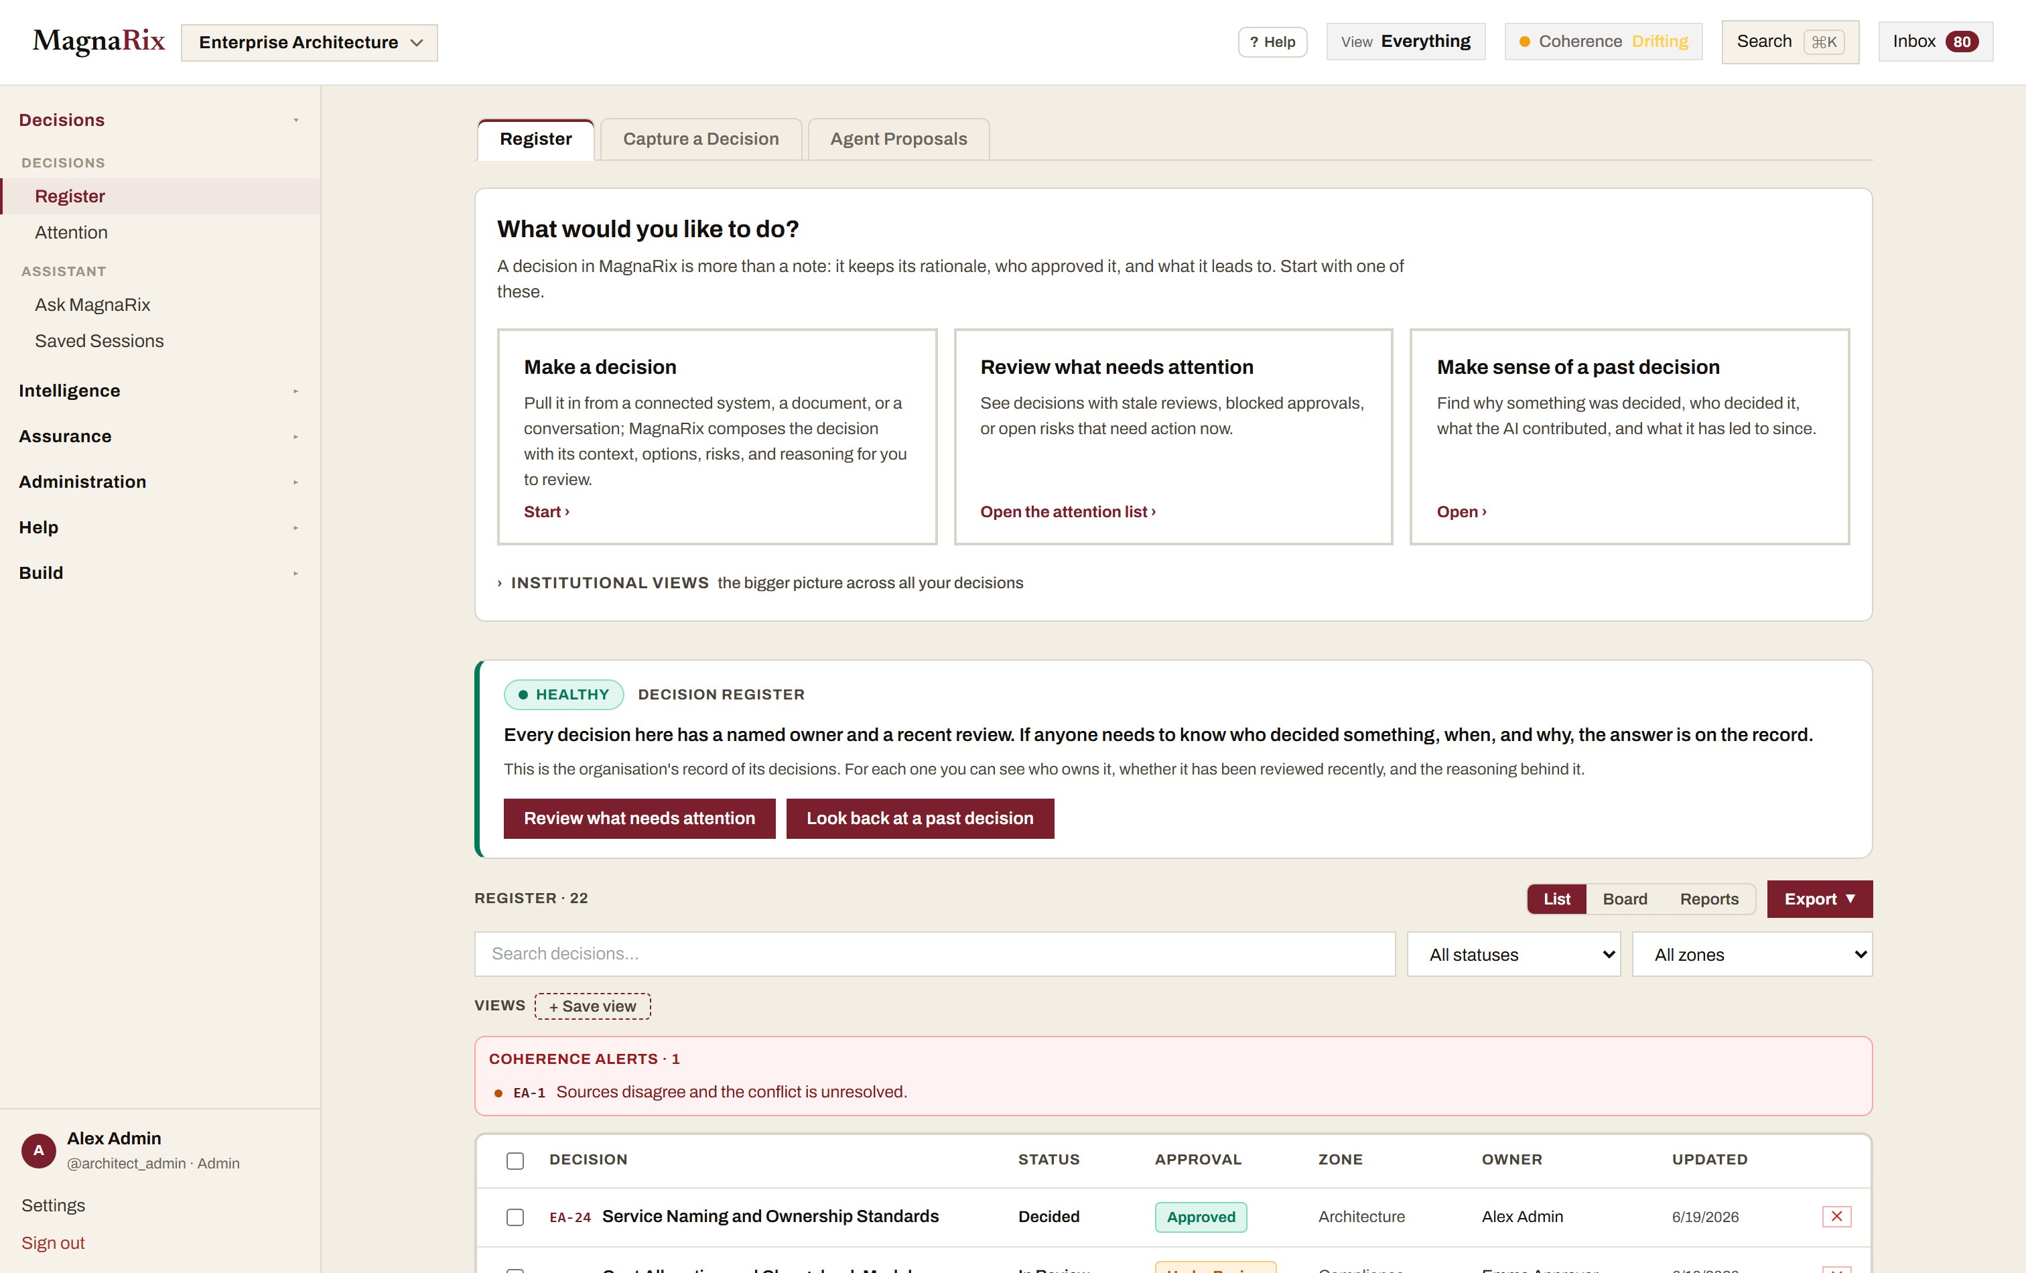Open the Enterprise Architecture workspace dropdown
Image resolution: width=2026 pixels, height=1273 pixels.
point(309,42)
